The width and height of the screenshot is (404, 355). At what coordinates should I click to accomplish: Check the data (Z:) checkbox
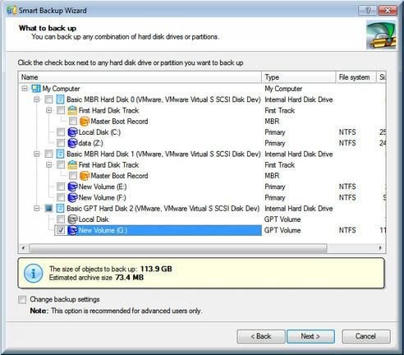click(x=61, y=143)
